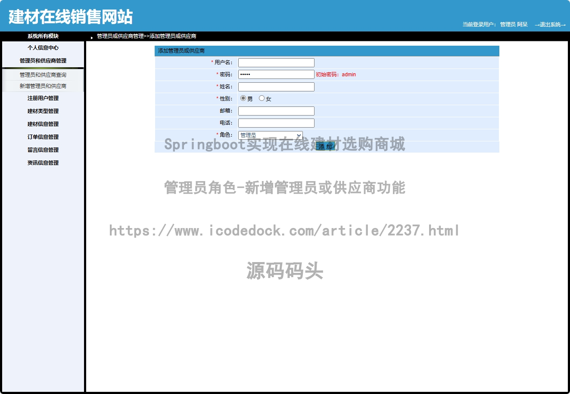Click the 建材在线销售网站 site title
Viewport: 570px width, 394px height.
click(71, 17)
